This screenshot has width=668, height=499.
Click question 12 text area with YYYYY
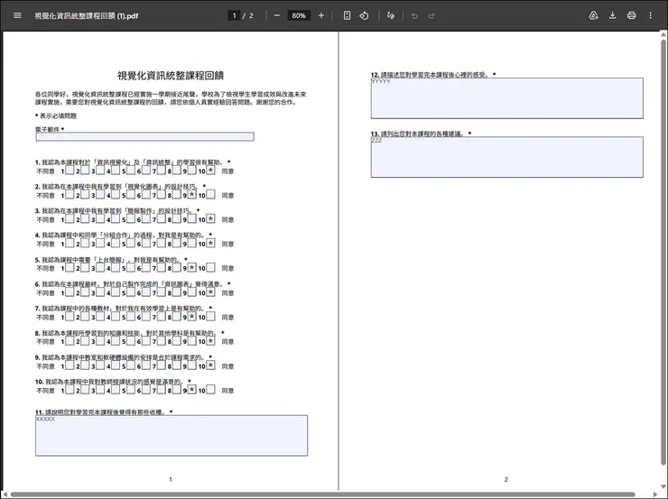pyautogui.click(x=507, y=98)
